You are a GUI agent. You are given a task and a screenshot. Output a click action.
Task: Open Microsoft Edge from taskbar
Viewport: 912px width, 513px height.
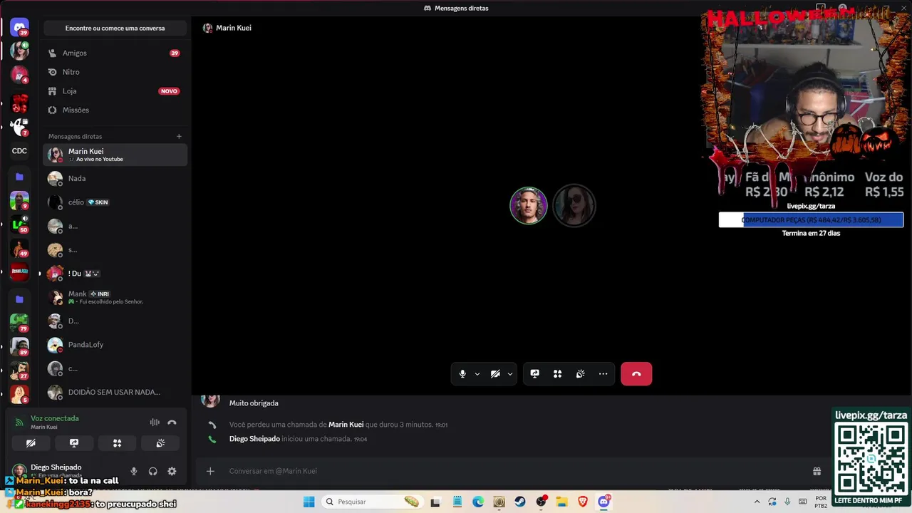(x=478, y=502)
